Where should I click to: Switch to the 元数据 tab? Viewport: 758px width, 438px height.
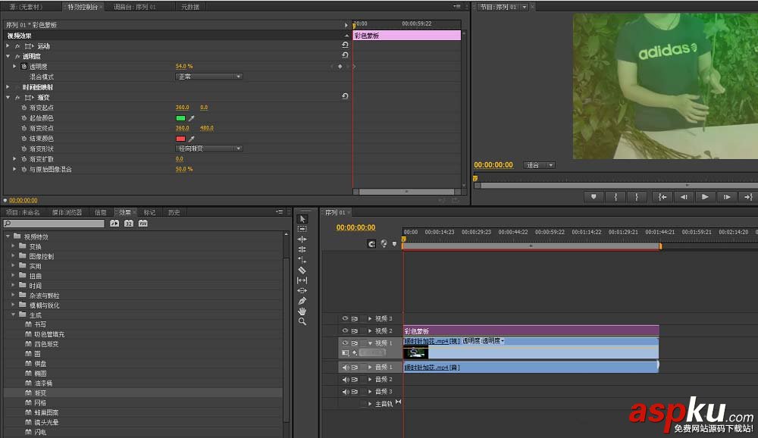click(x=189, y=7)
